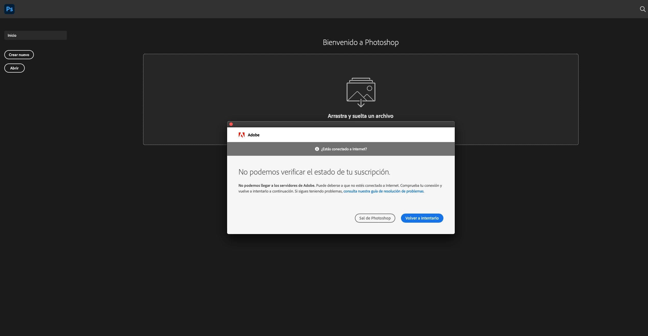Click the 'Bienvenido a Photoshop' title
The height and width of the screenshot is (336, 648).
pos(361,42)
